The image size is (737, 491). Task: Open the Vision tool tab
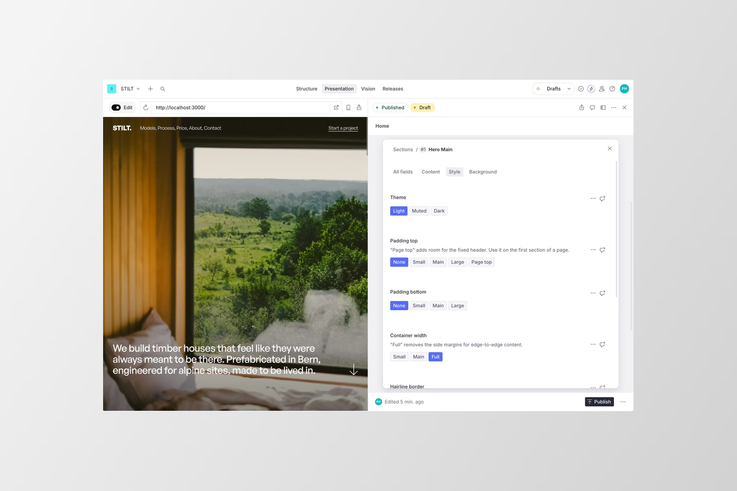point(368,89)
